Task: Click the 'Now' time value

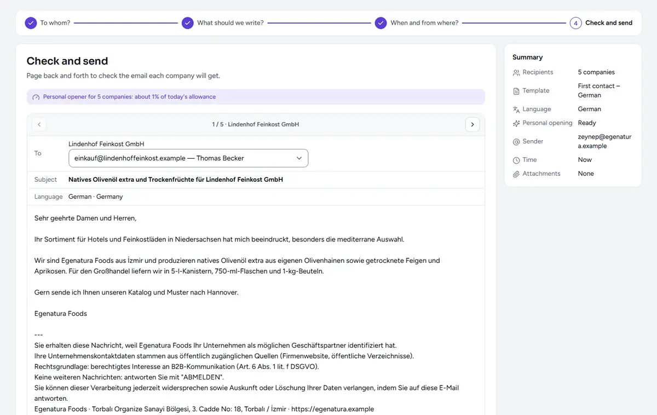Action: click(x=585, y=160)
